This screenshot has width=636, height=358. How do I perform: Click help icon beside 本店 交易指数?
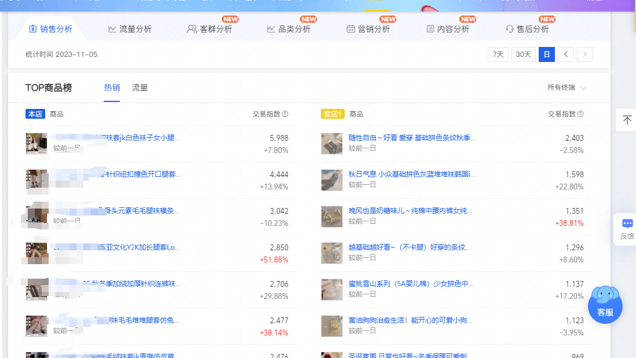285,114
